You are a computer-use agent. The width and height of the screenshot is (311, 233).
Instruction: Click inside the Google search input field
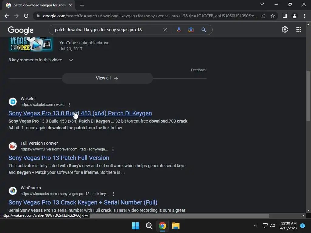point(107,30)
